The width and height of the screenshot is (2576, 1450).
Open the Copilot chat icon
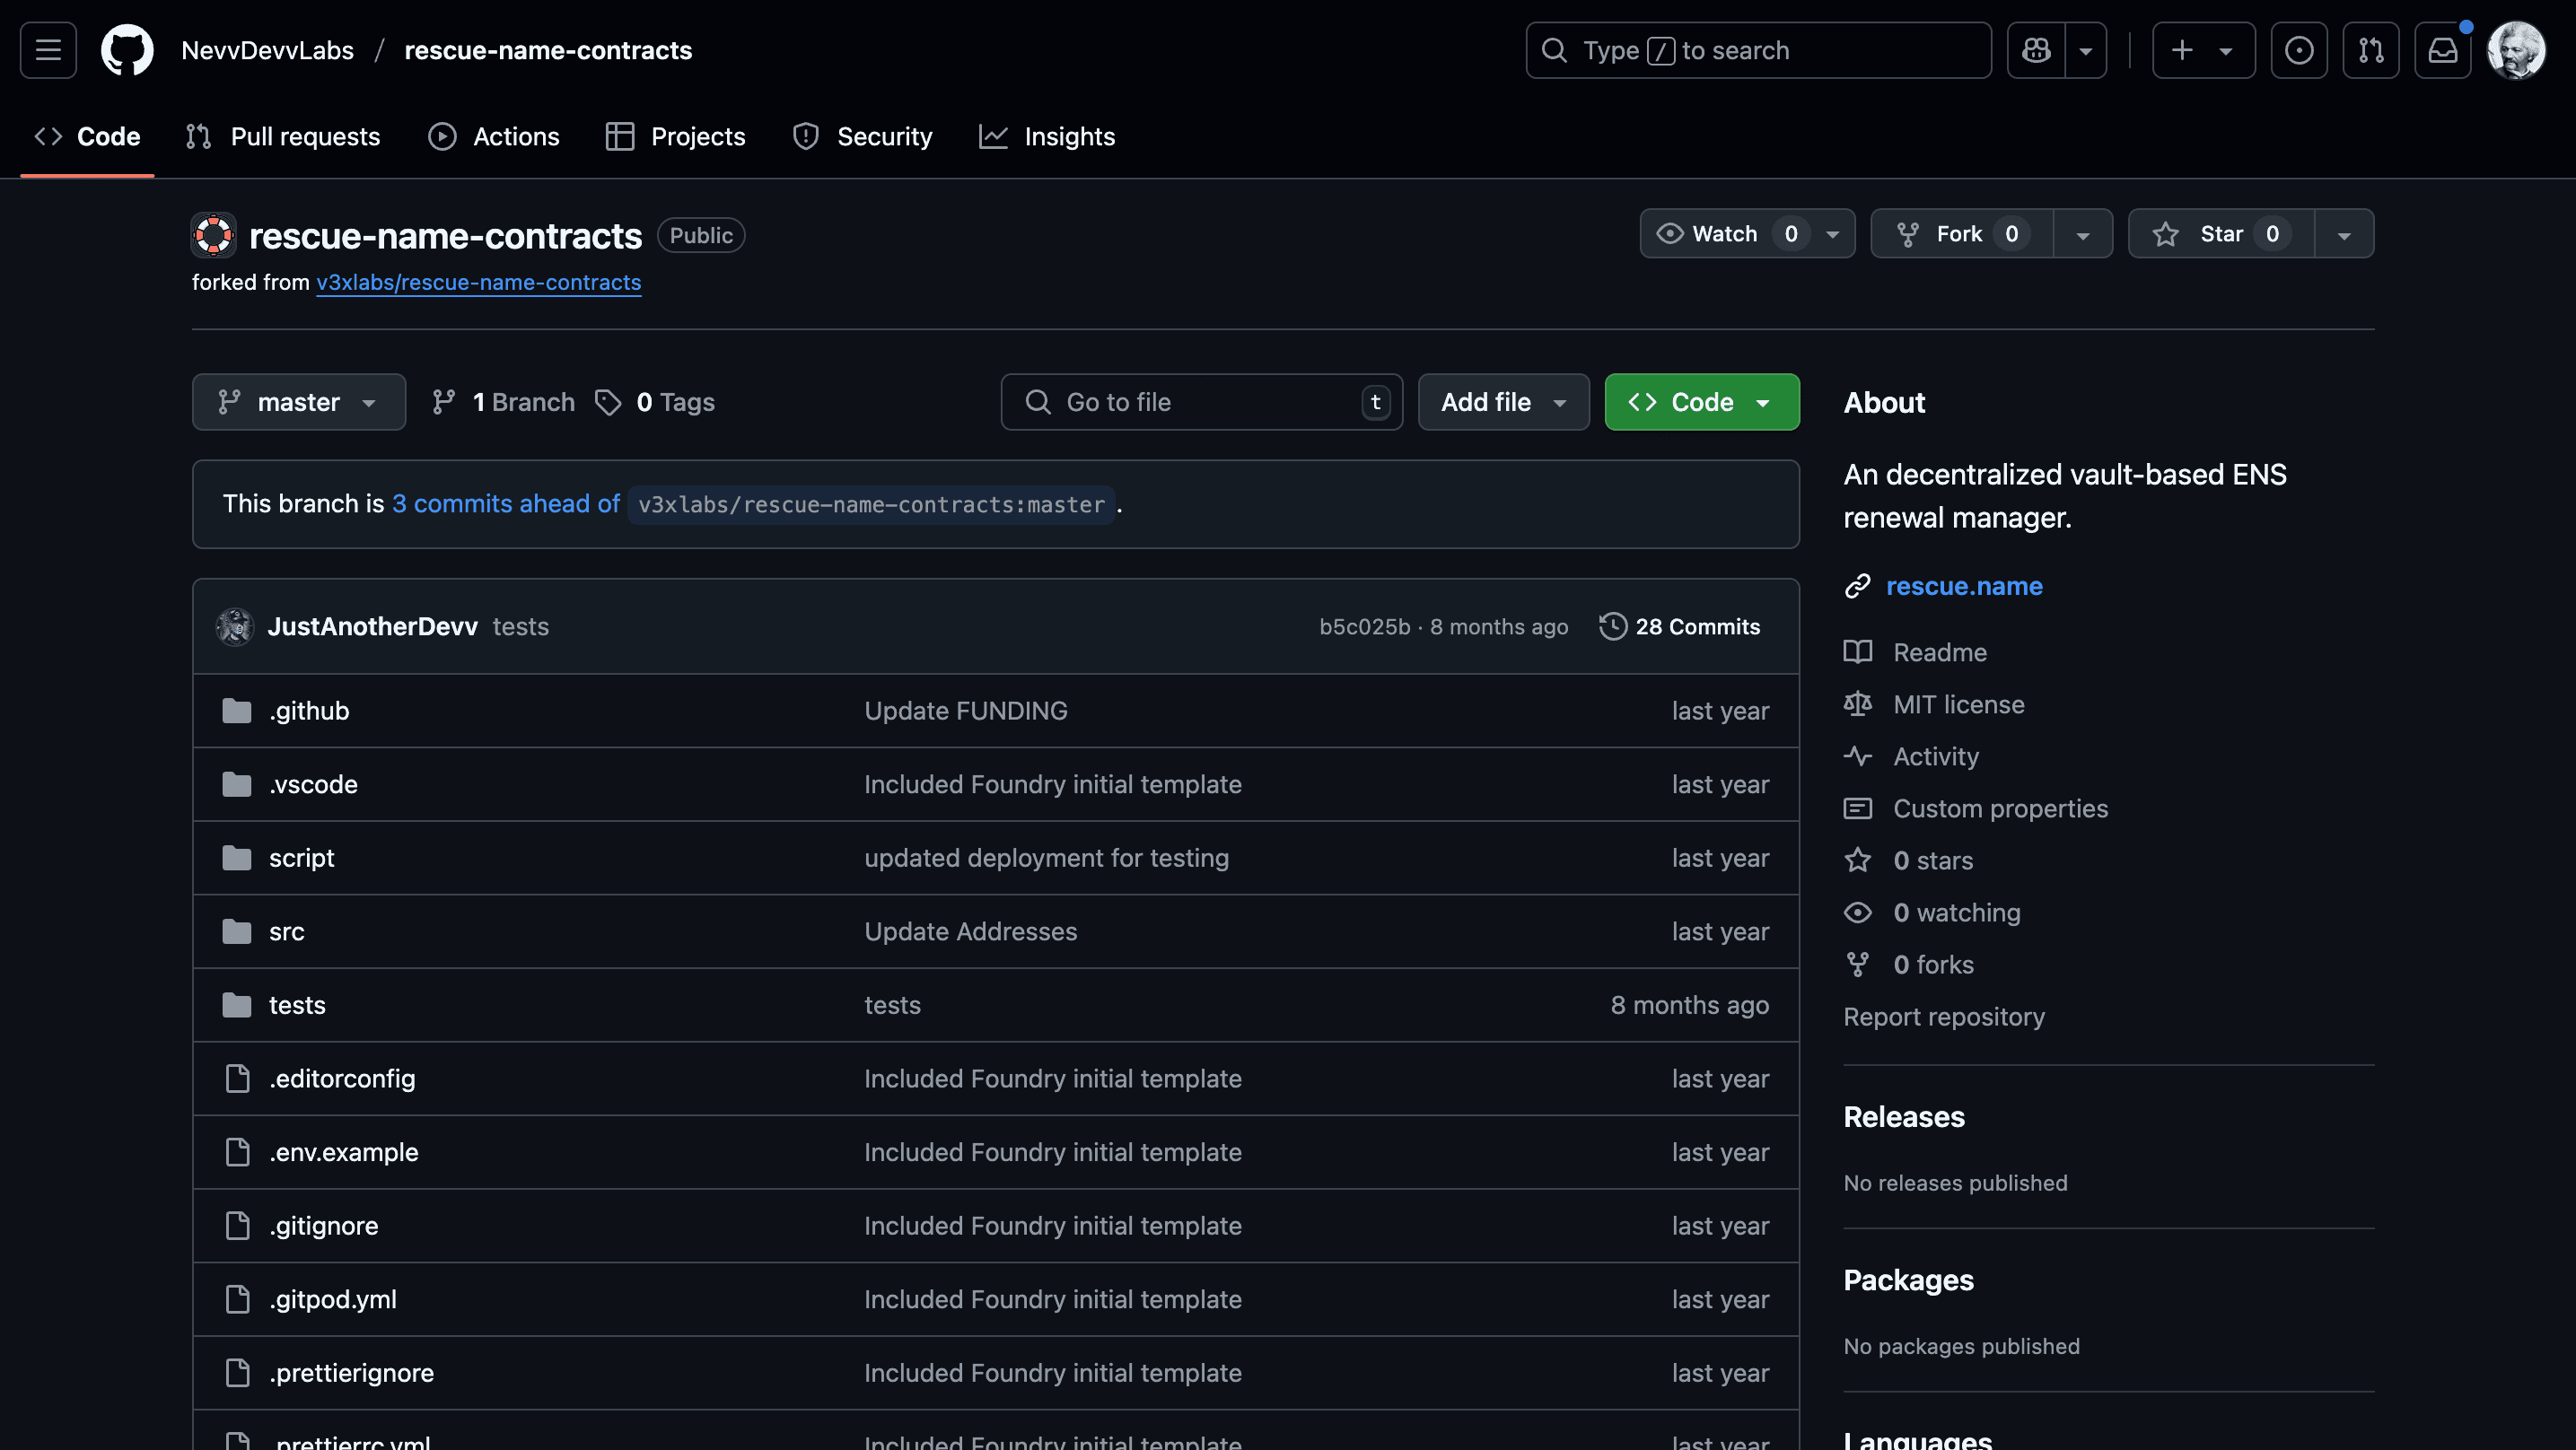2036,50
